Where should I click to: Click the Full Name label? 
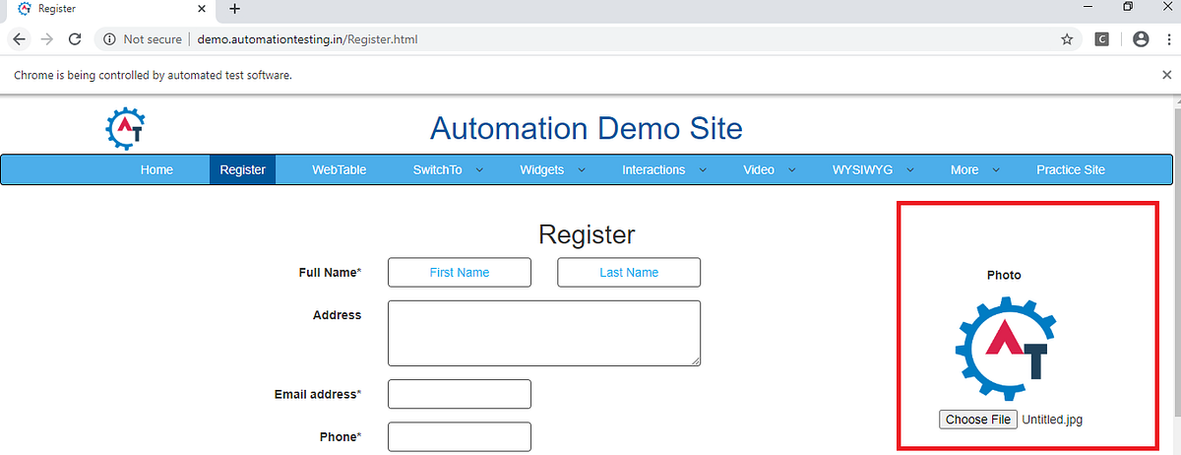click(330, 272)
